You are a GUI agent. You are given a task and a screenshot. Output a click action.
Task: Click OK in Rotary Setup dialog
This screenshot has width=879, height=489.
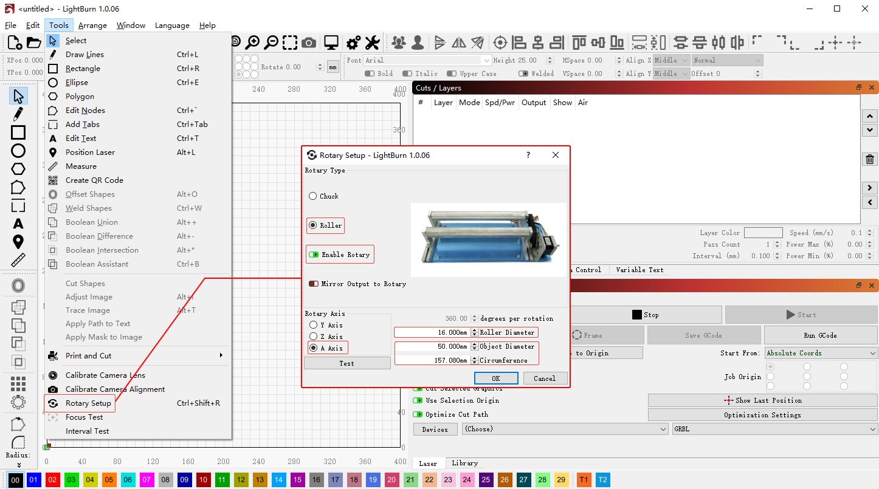496,378
